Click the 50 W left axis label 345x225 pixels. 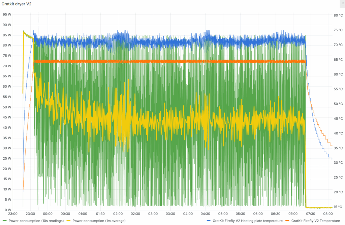click(7, 107)
